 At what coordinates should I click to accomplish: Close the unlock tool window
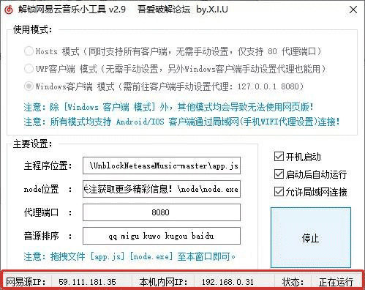353,10
